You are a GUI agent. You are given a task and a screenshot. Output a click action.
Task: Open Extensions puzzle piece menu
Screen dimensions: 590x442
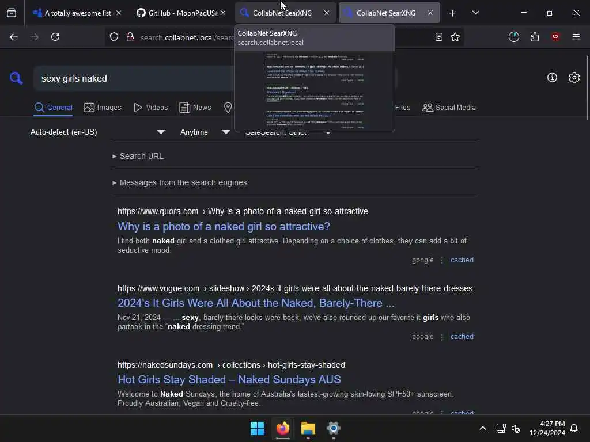coord(535,37)
